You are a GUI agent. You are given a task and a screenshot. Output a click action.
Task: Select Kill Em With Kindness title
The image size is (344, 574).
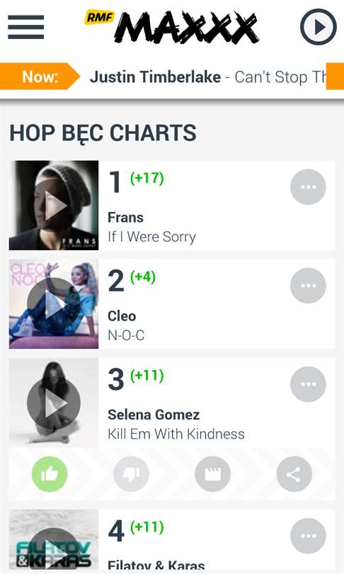click(176, 434)
